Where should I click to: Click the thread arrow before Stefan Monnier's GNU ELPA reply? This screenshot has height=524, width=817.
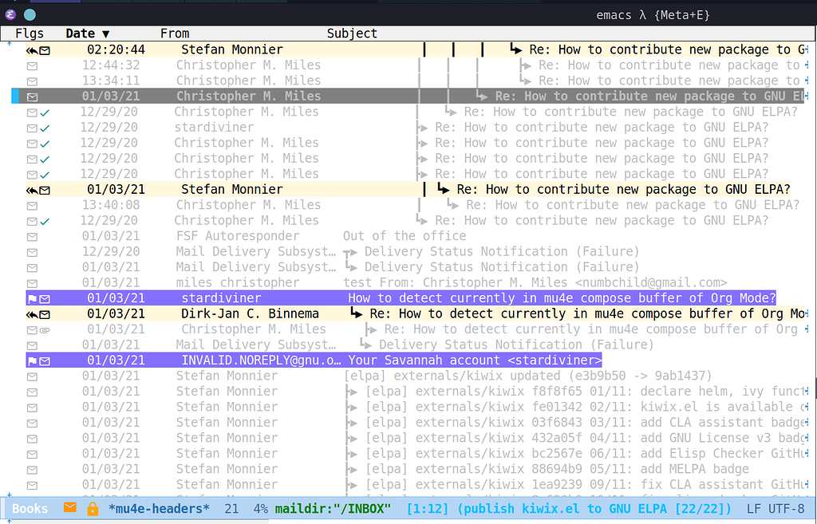coord(442,189)
